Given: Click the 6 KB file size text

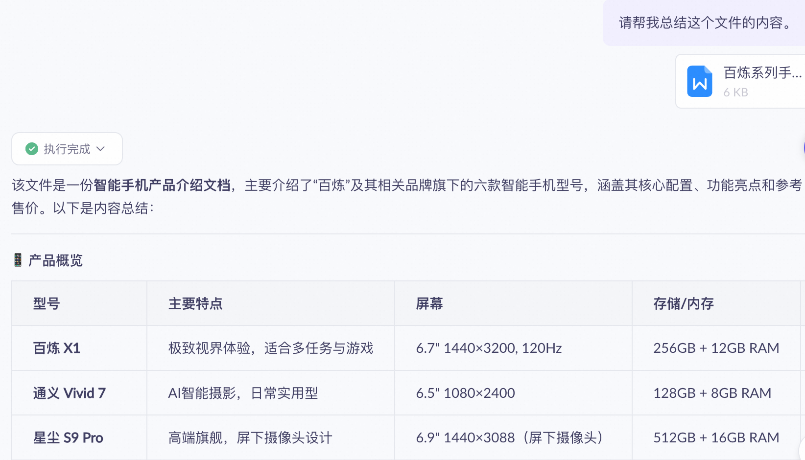Looking at the screenshot, I should tap(735, 92).
